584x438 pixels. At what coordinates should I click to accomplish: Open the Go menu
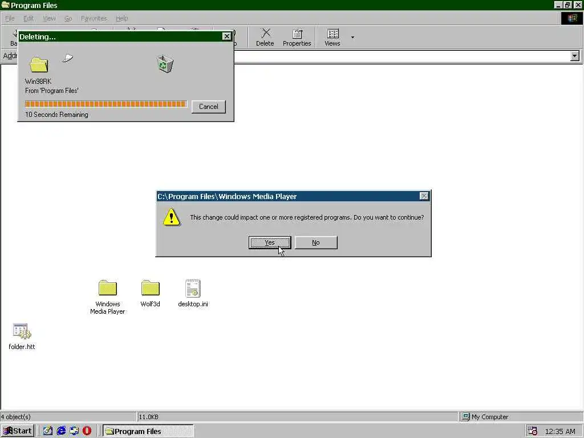tap(68, 18)
